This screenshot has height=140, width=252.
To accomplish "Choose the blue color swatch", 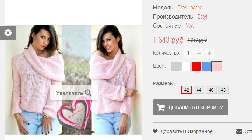I will coord(206,66).
